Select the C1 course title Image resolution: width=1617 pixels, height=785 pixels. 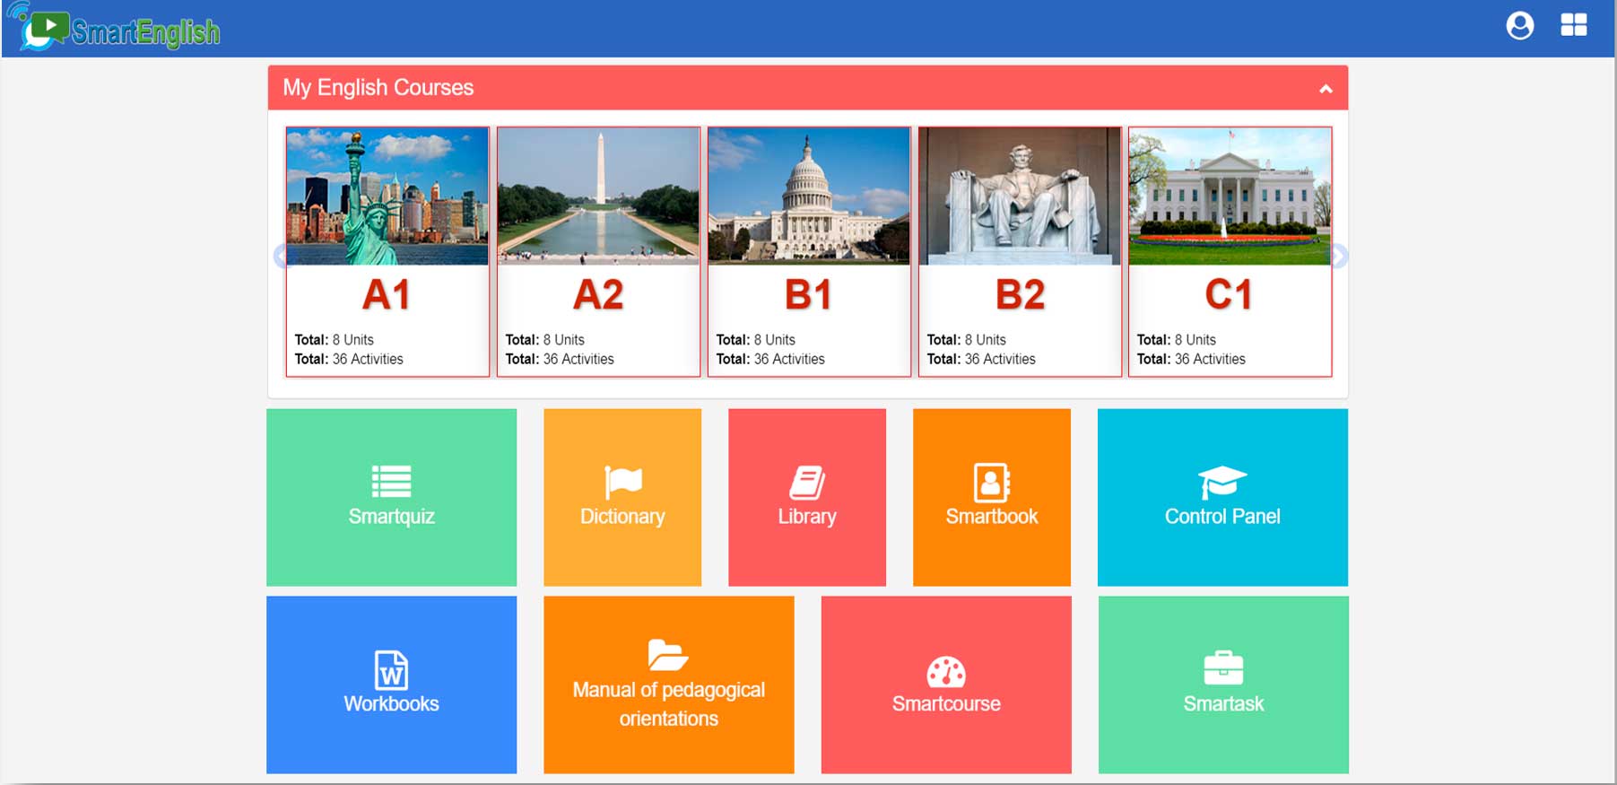coord(1229,294)
